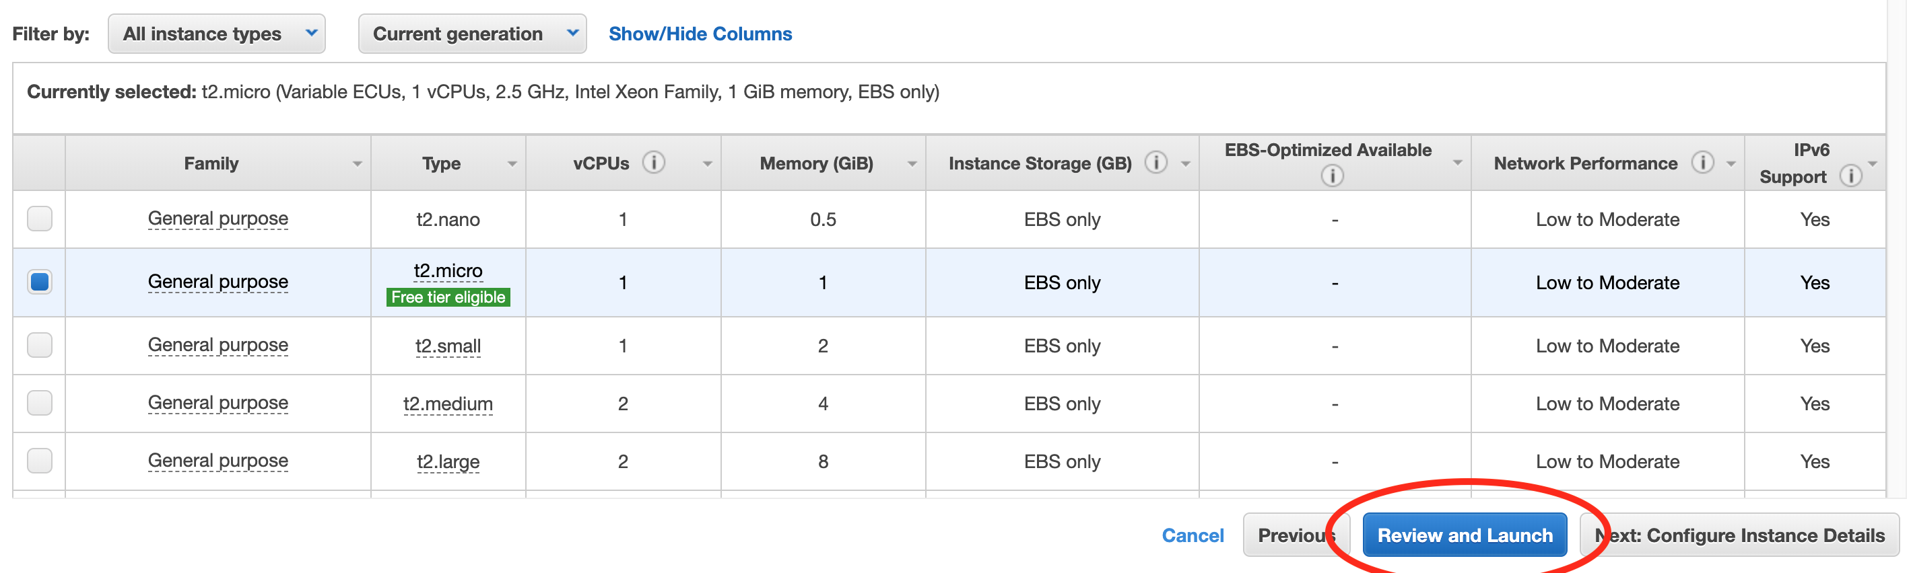The width and height of the screenshot is (1911, 573).
Task: Open the Current generation filter dropdown
Action: click(473, 34)
